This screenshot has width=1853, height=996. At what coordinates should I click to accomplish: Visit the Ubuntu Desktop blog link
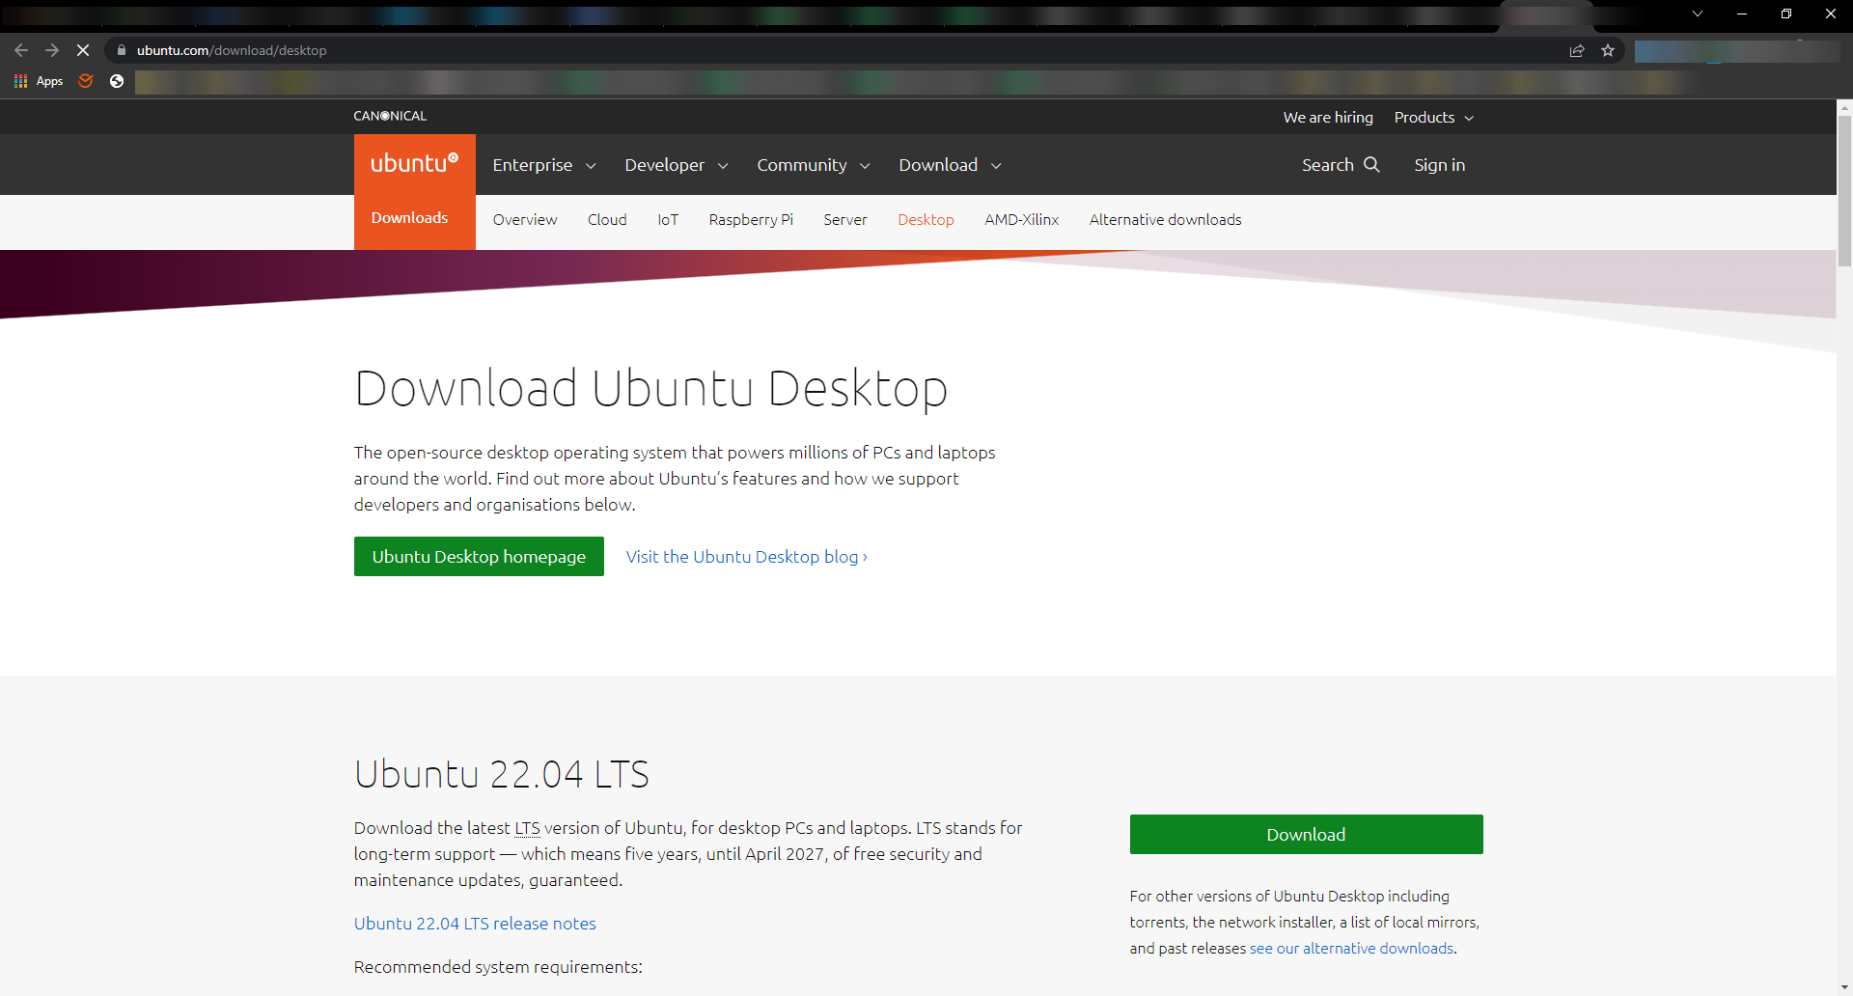747,557
